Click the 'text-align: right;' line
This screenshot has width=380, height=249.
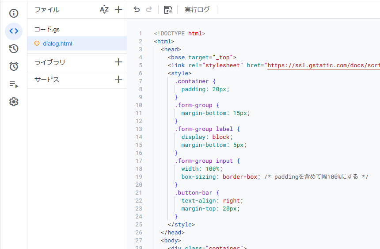coord(212,200)
